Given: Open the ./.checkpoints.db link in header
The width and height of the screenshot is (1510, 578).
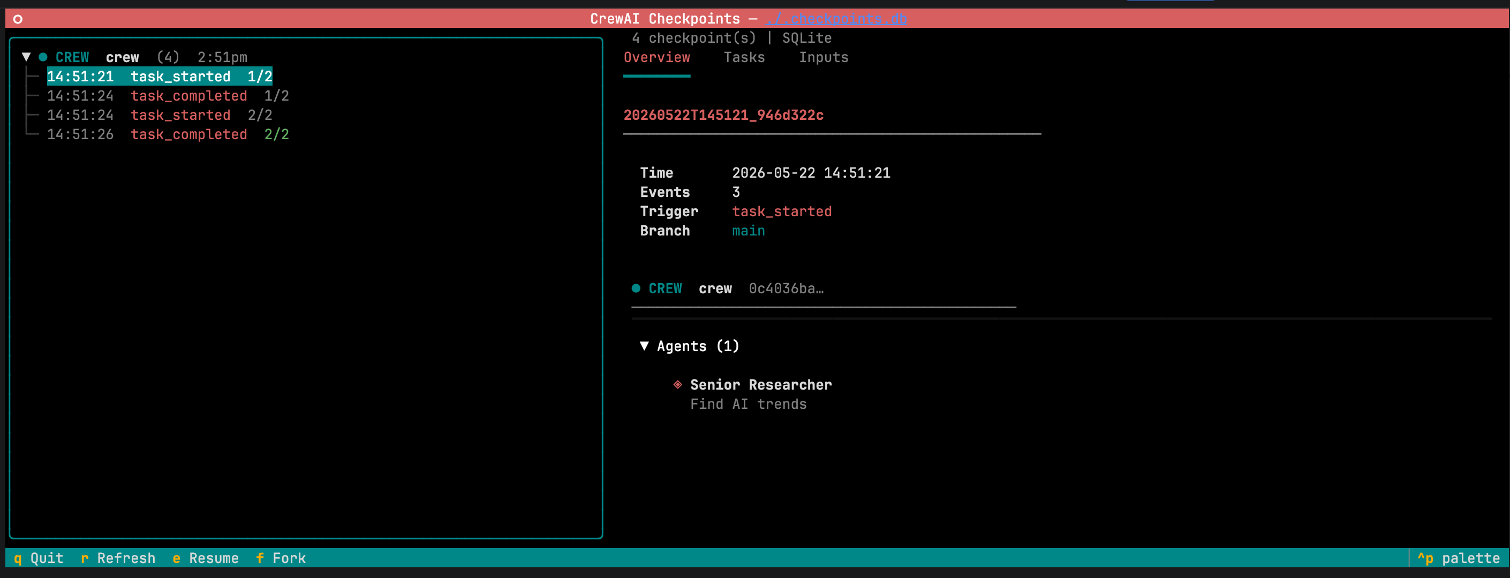Looking at the screenshot, I should point(836,19).
